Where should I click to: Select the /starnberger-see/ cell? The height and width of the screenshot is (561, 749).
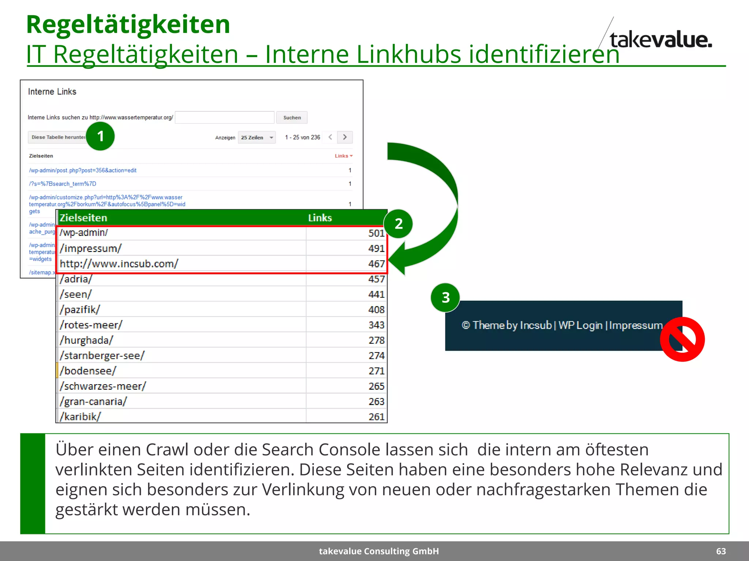coord(182,356)
